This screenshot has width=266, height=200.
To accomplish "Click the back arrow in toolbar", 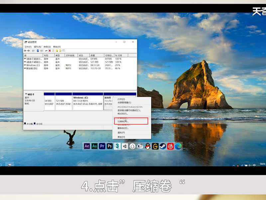I will [26, 51].
